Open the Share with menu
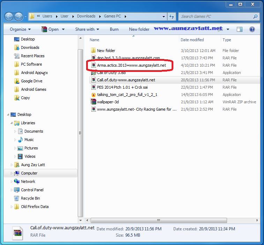 (x=87, y=29)
